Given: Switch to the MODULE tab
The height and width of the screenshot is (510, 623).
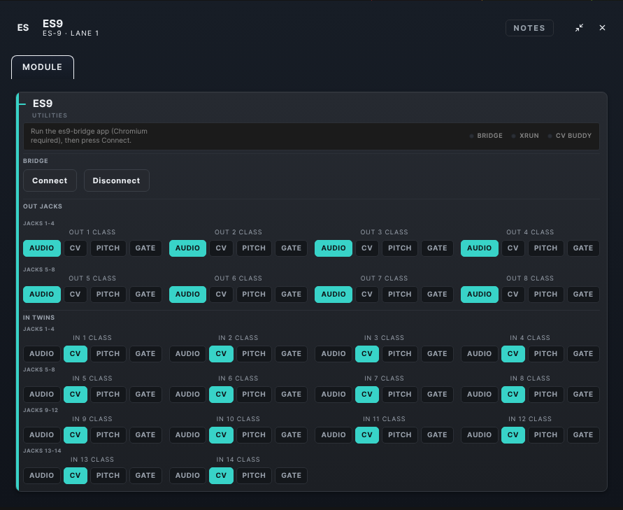Looking at the screenshot, I should click(43, 67).
